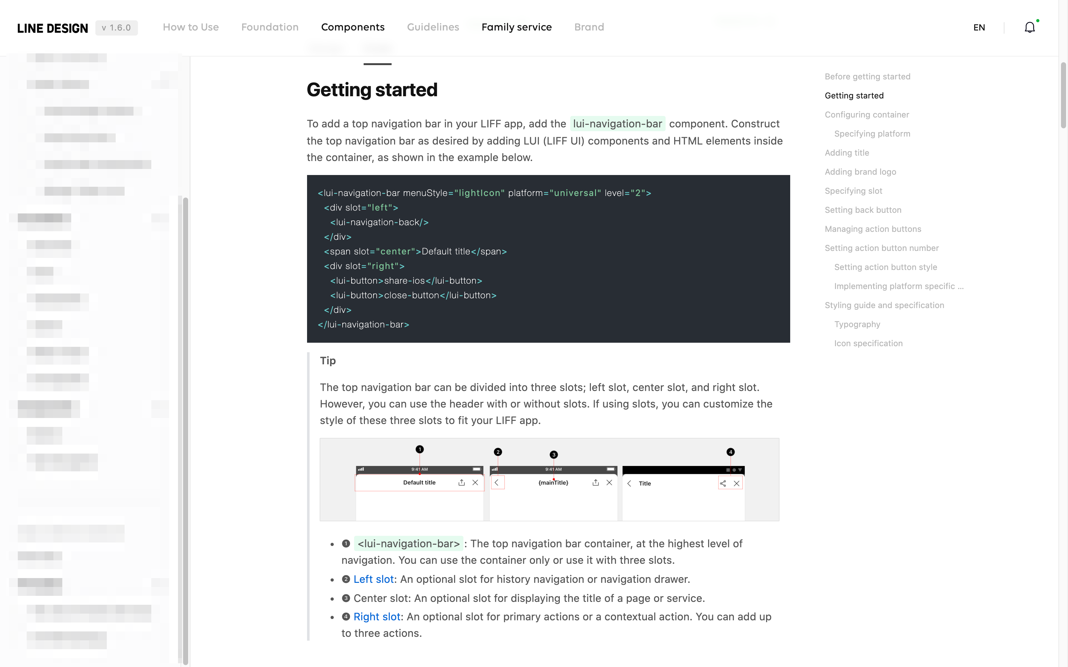Open the Family service menu
Viewport: 1068px width, 667px height.
516,27
